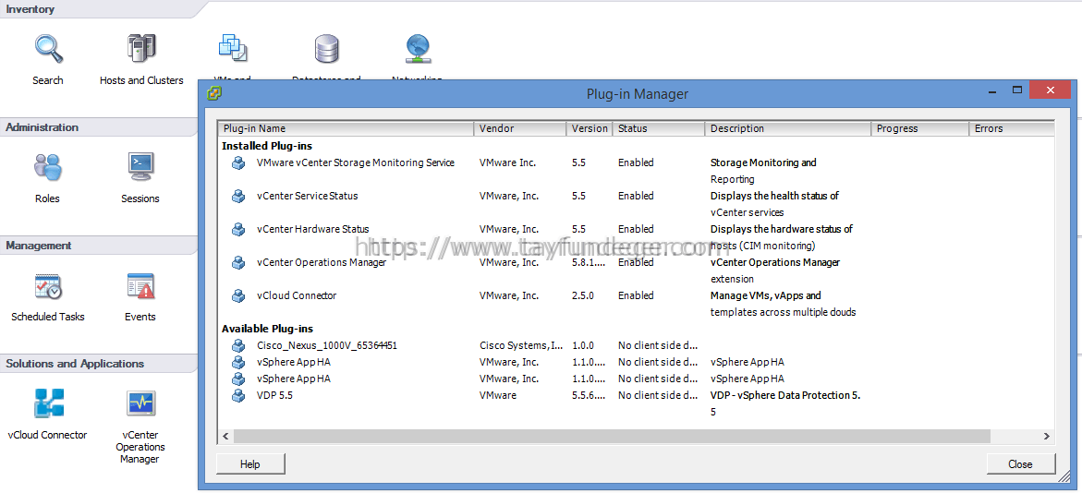
Task: Click the horizontal scrollbar left arrow
Action: pos(225,437)
